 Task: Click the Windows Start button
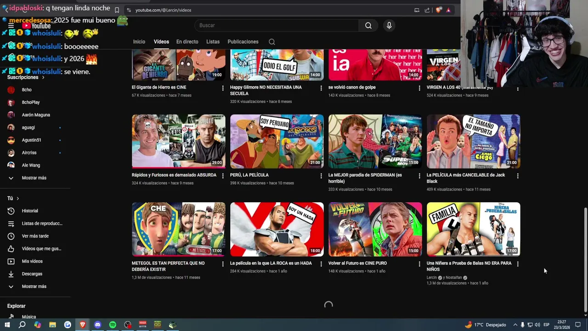coord(7,325)
